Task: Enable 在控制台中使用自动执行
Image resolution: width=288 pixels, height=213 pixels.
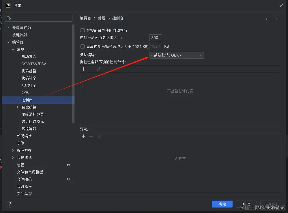Action: pyautogui.click(x=83, y=30)
